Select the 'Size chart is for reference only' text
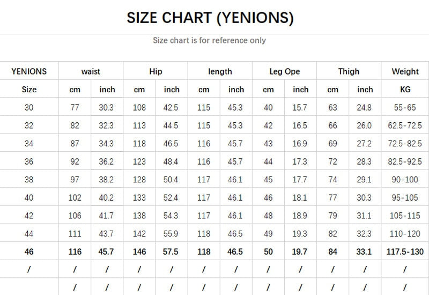Screen dimensions: 429x295 pos(209,40)
